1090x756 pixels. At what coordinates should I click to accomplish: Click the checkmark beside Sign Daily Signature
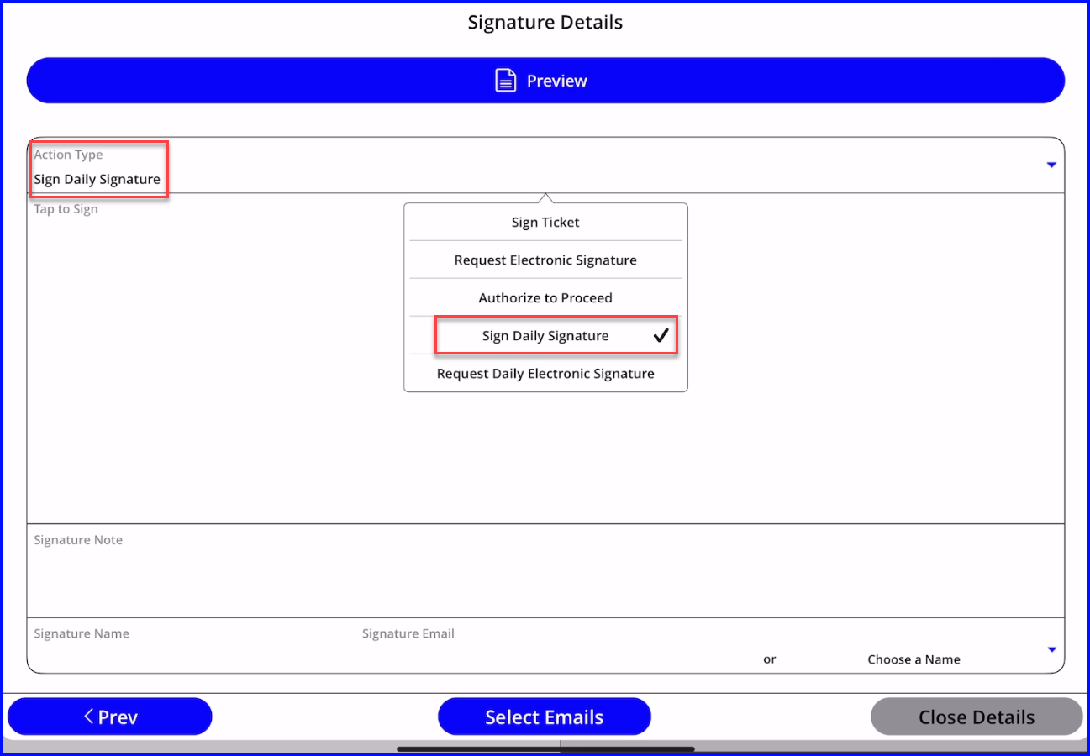(661, 336)
